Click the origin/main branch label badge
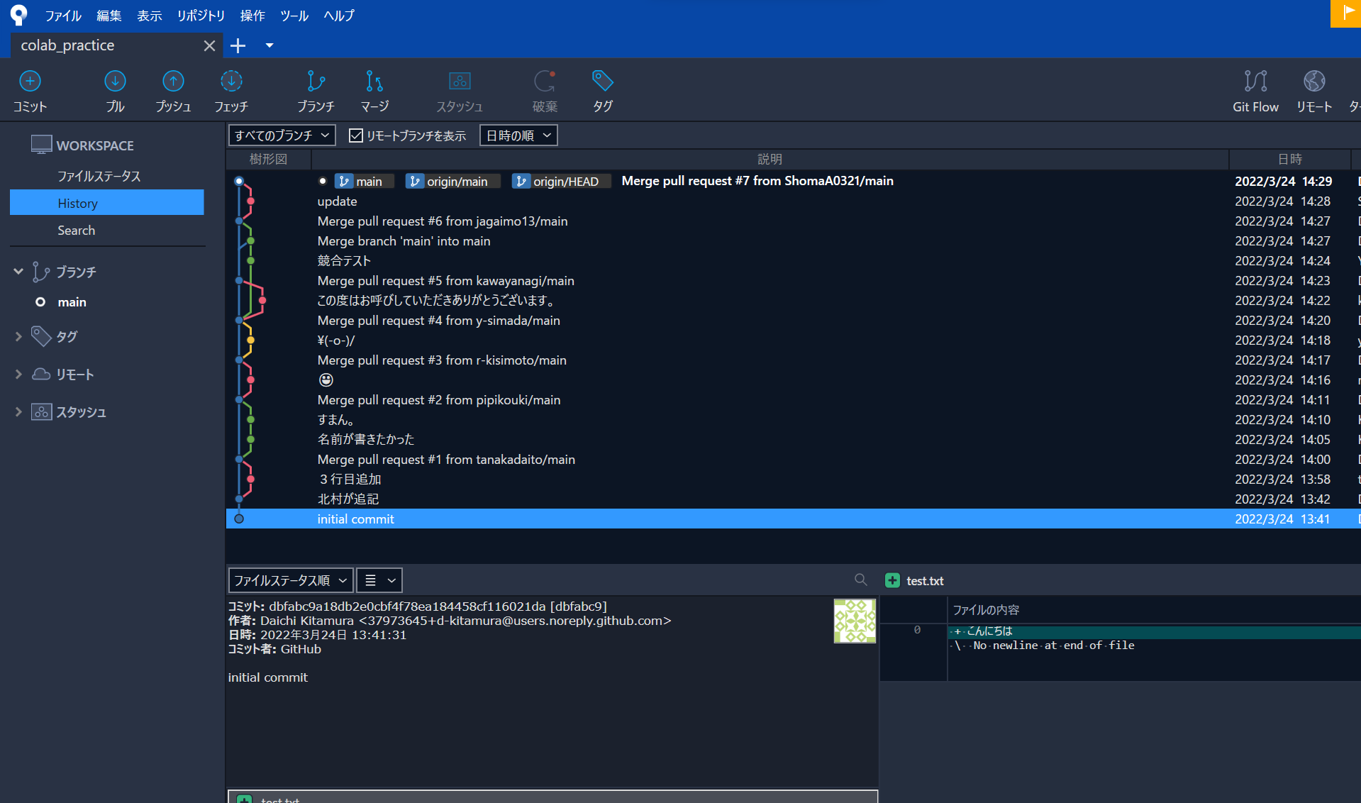 coord(452,182)
